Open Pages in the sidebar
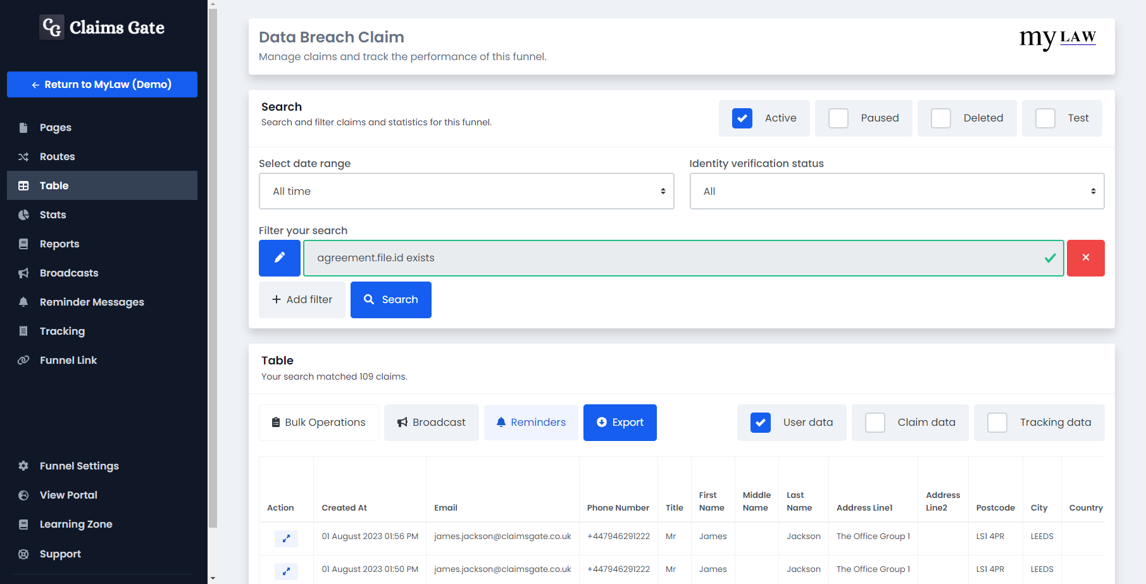 pos(102,128)
